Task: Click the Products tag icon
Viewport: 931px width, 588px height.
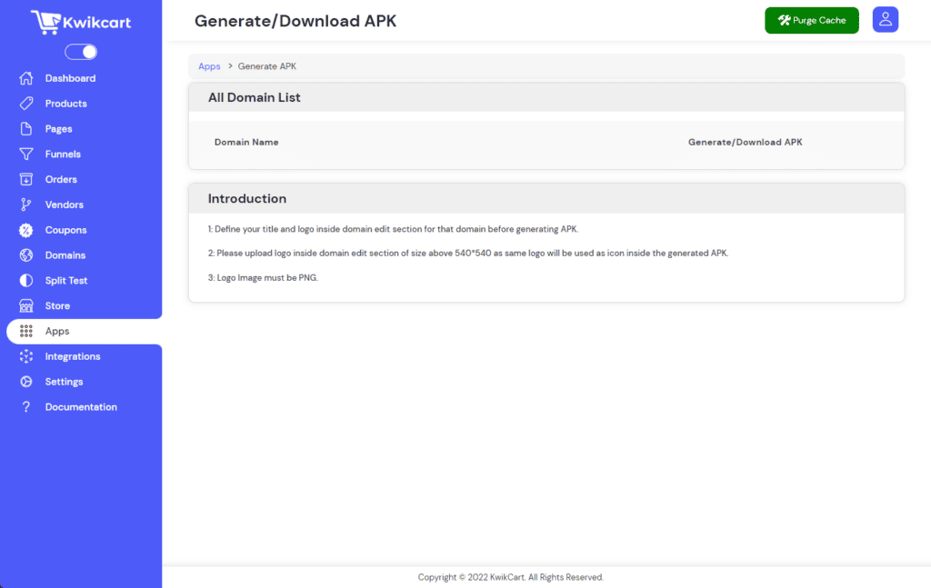Action: click(26, 104)
